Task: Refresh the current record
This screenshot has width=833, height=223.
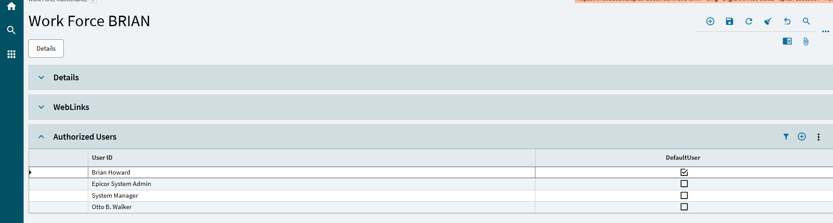Action: click(749, 21)
